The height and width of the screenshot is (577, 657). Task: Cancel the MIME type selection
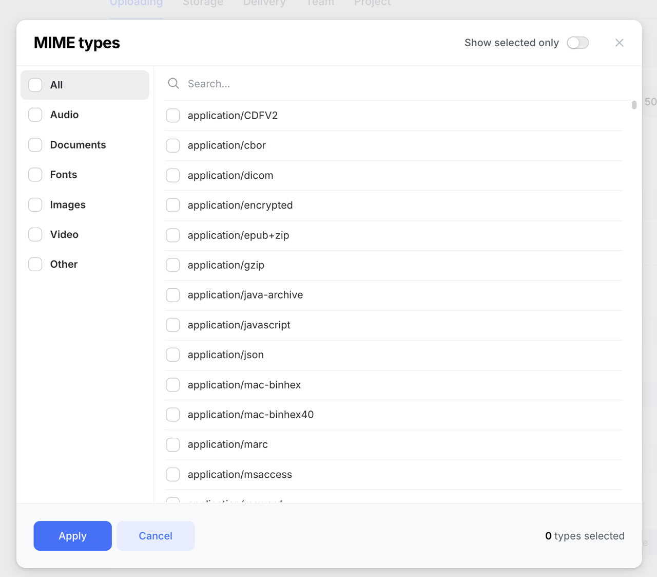pyautogui.click(x=155, y=535)
